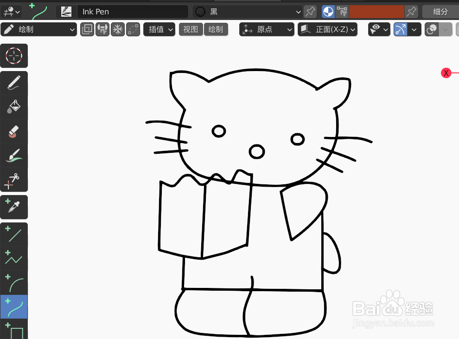Screen dimensions: 459x339
Task: Open the 视图 menu
Action: pyautogui.click(x=191, y=29)
